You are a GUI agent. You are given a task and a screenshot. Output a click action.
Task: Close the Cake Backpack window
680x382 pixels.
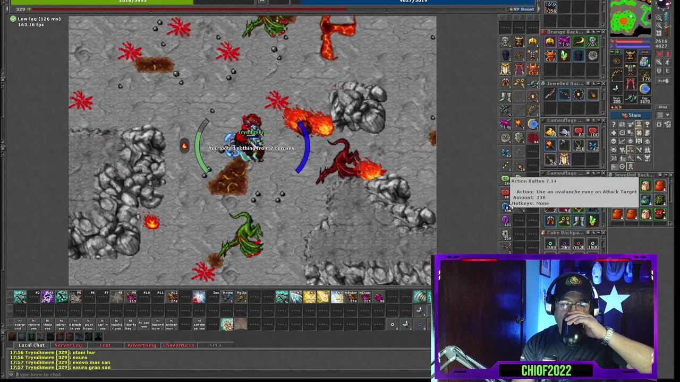[x=603, y=232]
